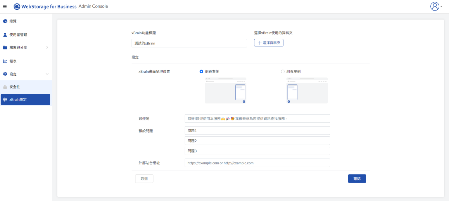Select the 網頁左側 radio button
This screenshot has height=201, width=449.
(283, 71)
